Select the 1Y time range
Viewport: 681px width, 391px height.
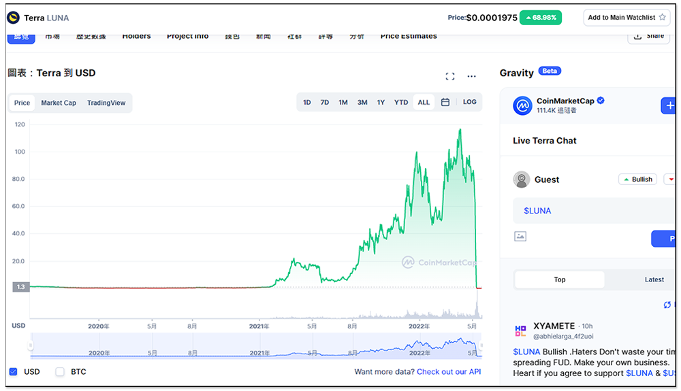(x=381, y=102)
